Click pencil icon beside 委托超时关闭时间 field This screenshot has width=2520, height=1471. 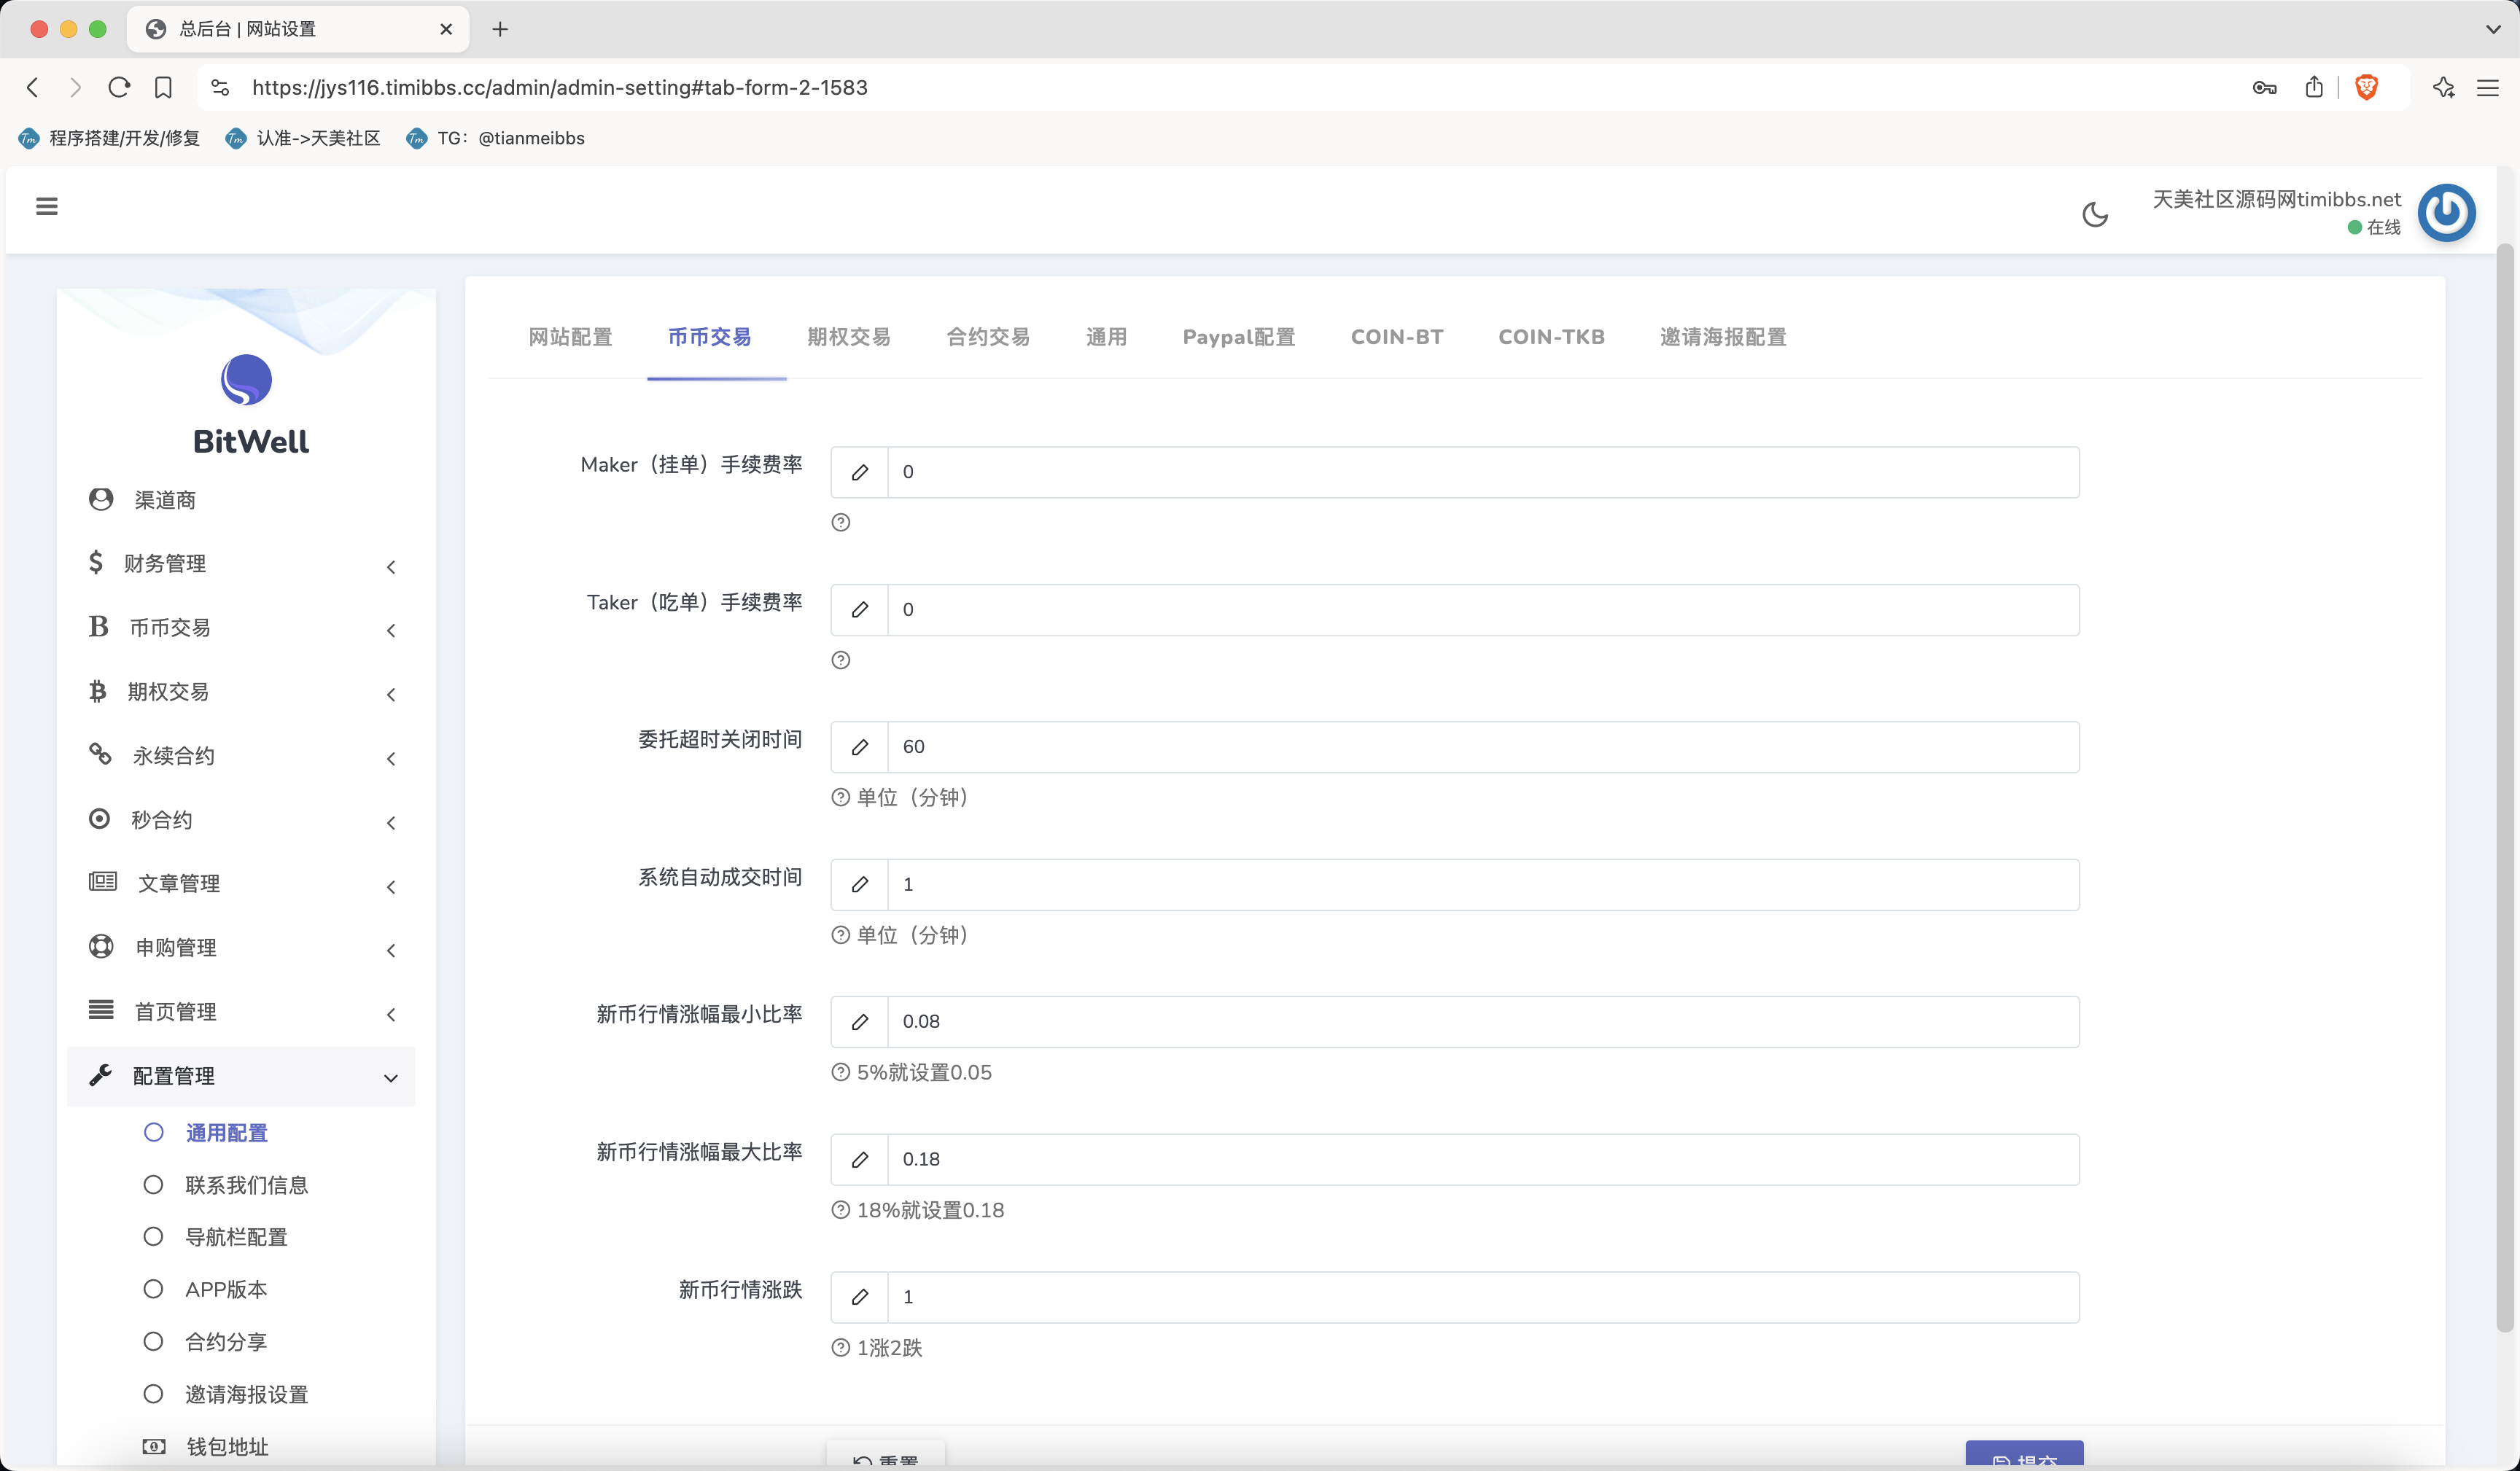coord(860,747)
